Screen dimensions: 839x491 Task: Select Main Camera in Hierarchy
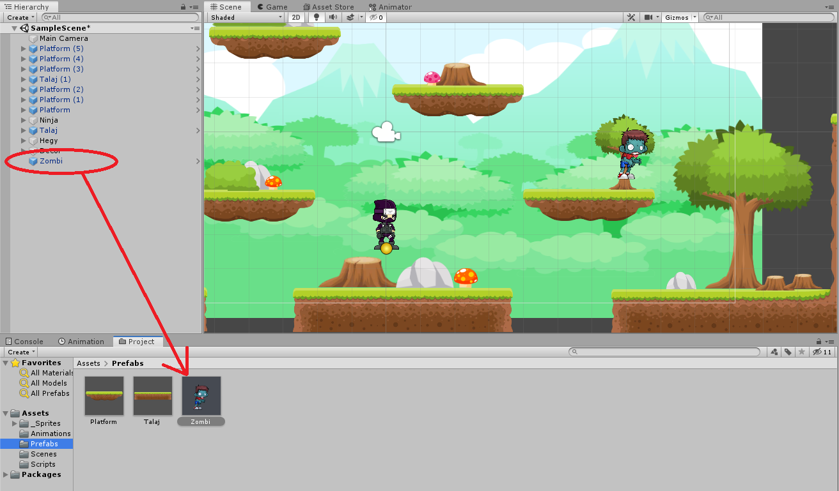63,38
